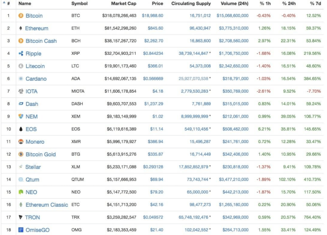Sort by the % 7d column header

click(316, 4)
